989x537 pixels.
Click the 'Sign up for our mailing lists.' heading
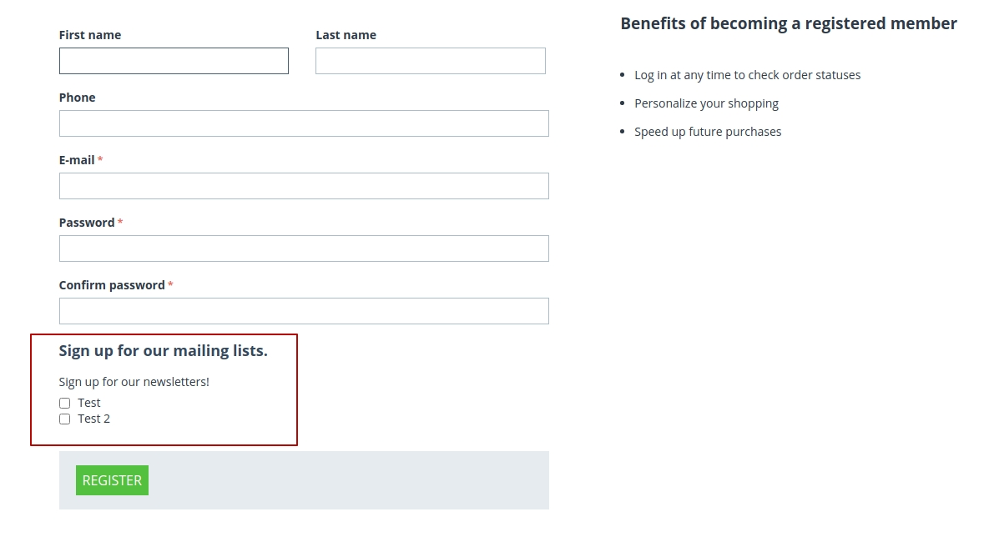tap(164, 351)
